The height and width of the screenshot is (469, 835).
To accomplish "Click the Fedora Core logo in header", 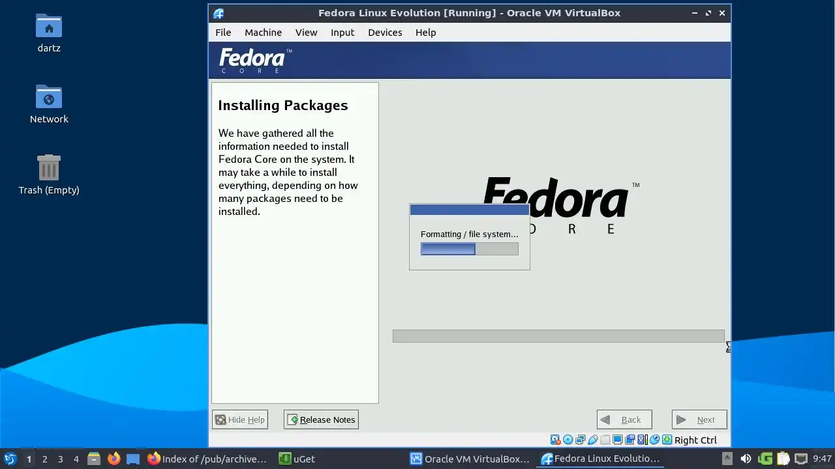I will click(x=255, y=61).
